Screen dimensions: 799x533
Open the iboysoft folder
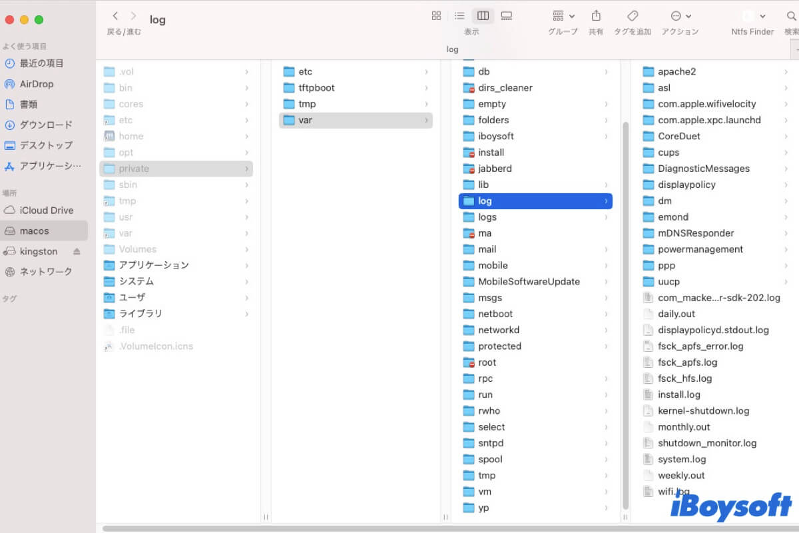pyautogui.click(x=535, y=136)
